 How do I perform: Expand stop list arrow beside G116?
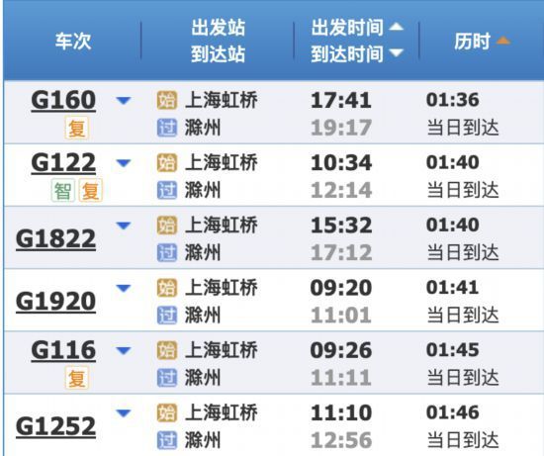point(124,350)
